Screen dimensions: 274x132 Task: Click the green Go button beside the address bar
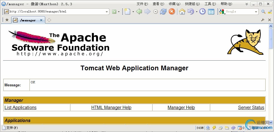114,12
